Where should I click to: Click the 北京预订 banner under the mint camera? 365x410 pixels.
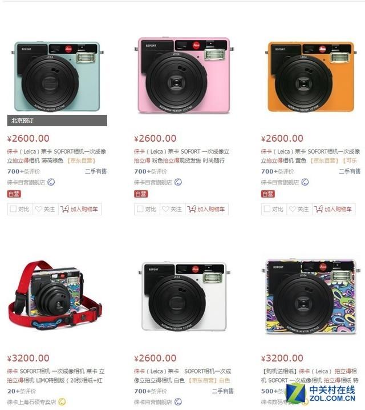(x=57, y=120)
